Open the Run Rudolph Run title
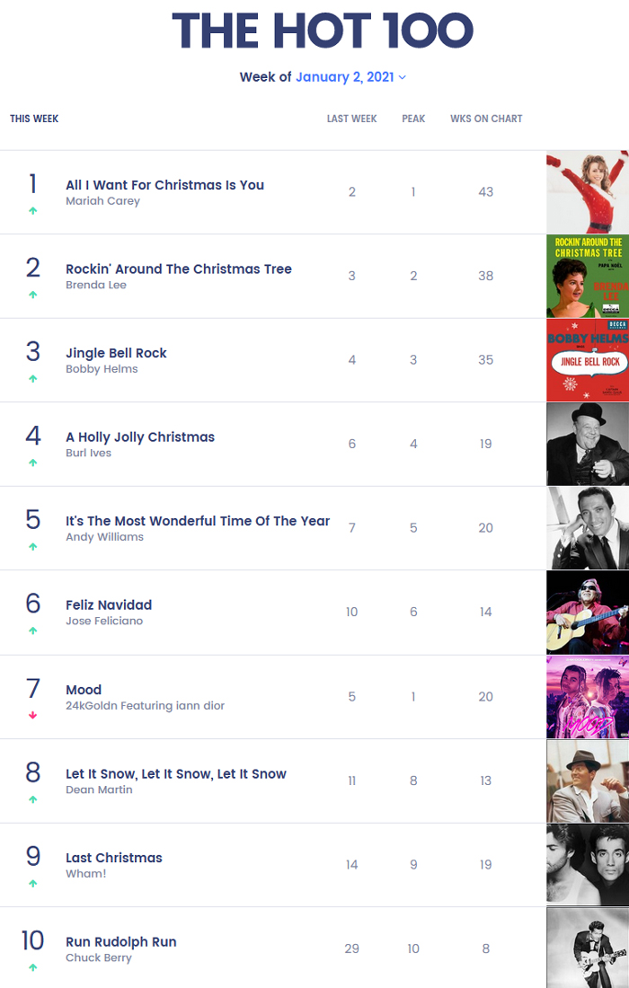The width and height of the screenshot is (629, 988). point(121,941)
